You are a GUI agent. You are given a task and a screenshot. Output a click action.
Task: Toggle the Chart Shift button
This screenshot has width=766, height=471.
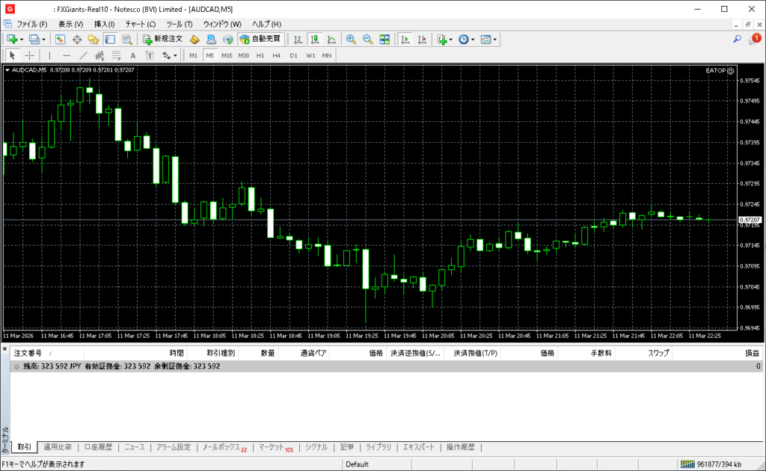422,39
